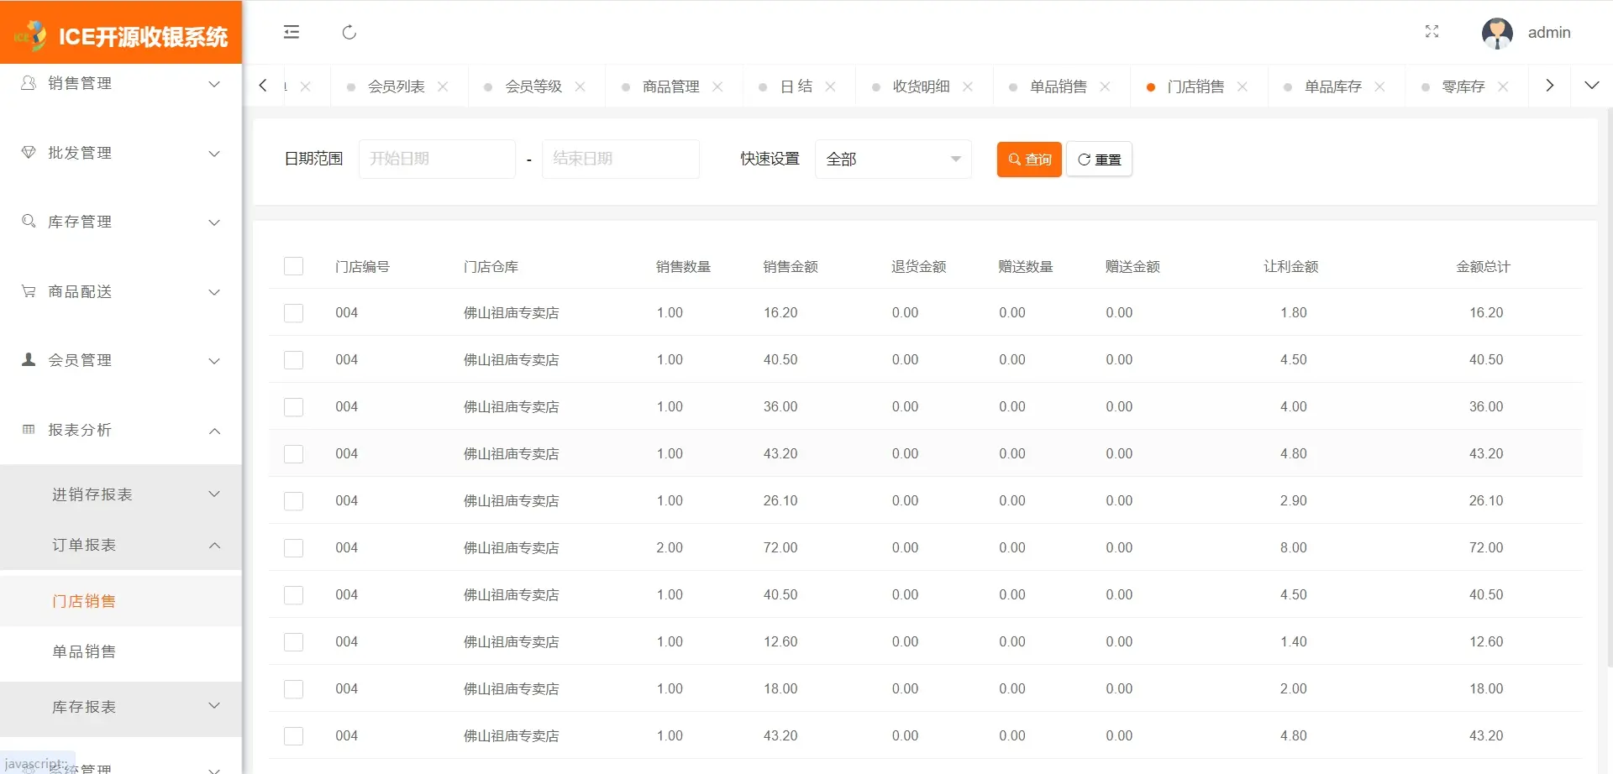Check the row with sales amount 16.20
Image resolution: width=1613 pixels, height=774 pixels.
point(293,313)
